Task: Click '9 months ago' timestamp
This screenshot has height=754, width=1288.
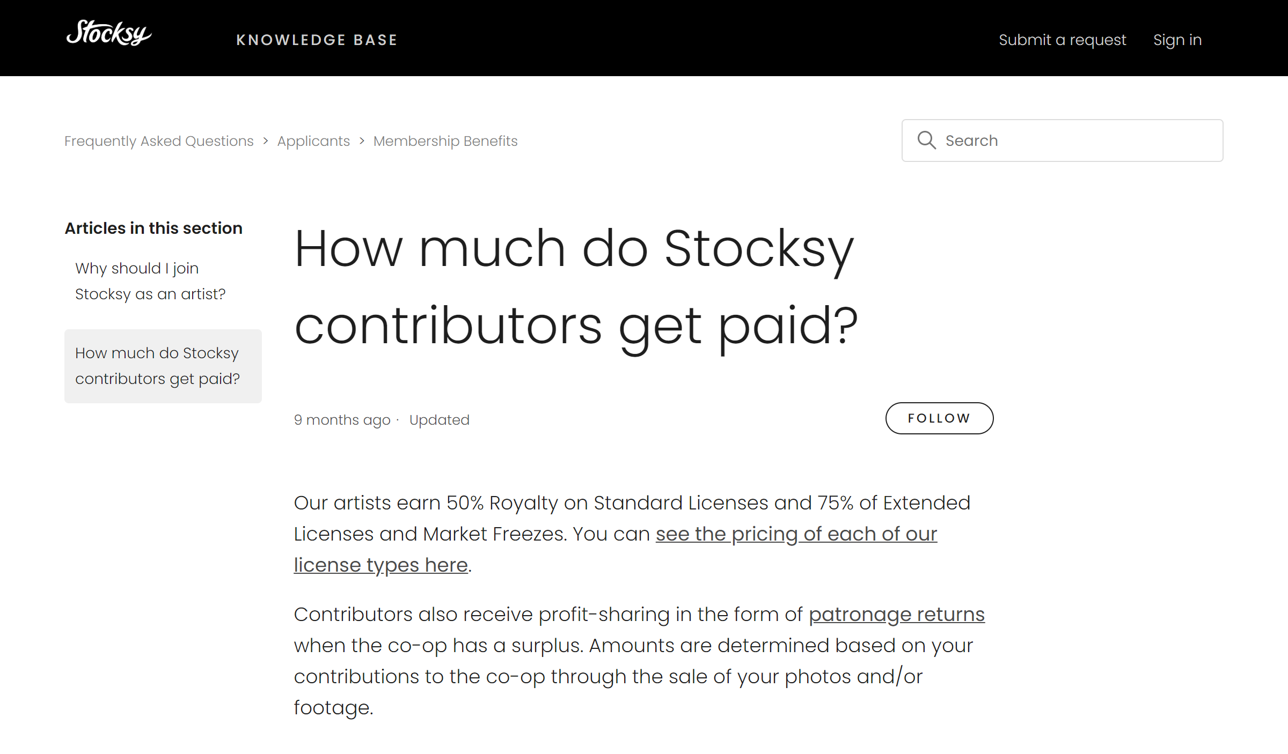Action: pos(343,420)
